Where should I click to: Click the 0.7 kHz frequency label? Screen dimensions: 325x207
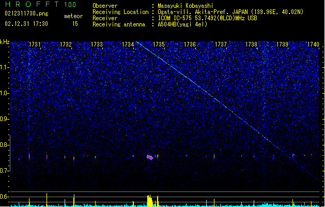[x=4, y=171]
